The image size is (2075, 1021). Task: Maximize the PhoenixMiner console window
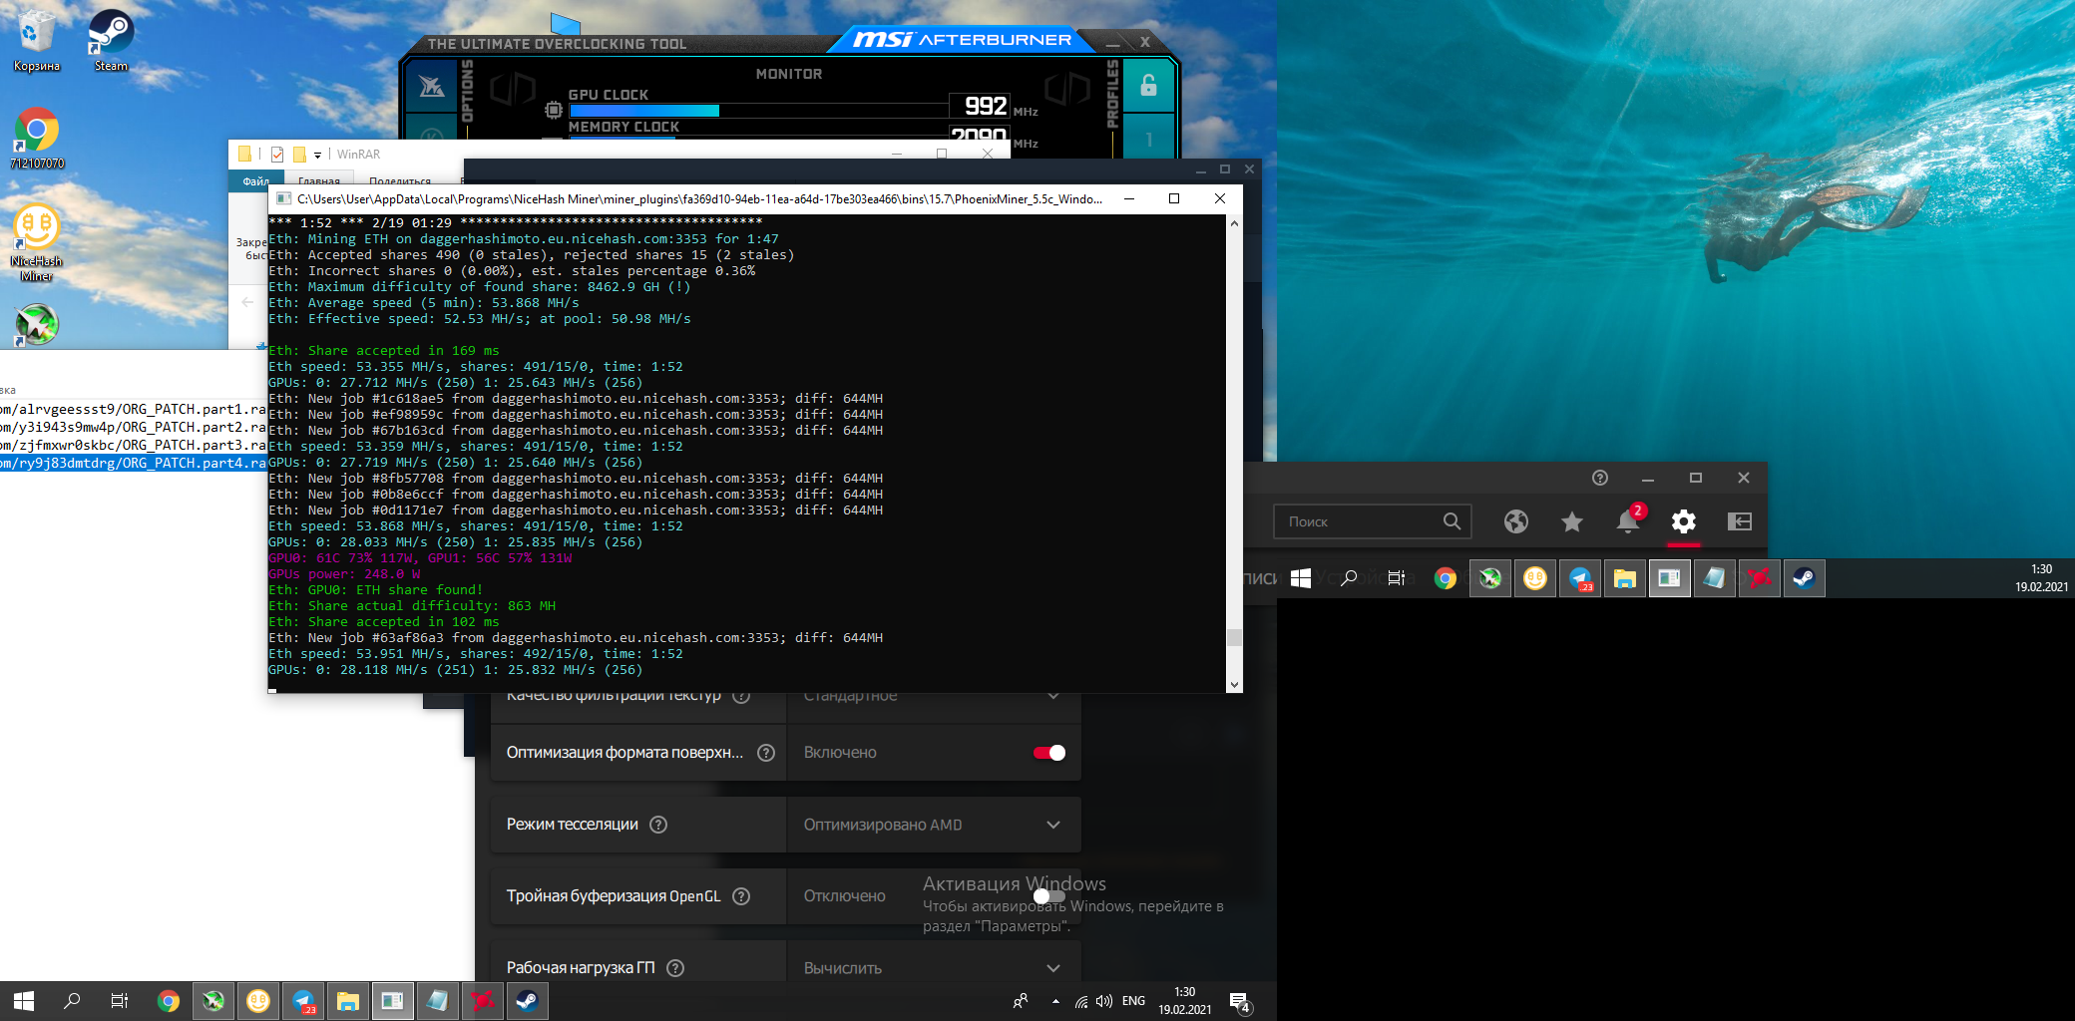pos(1174,198)
